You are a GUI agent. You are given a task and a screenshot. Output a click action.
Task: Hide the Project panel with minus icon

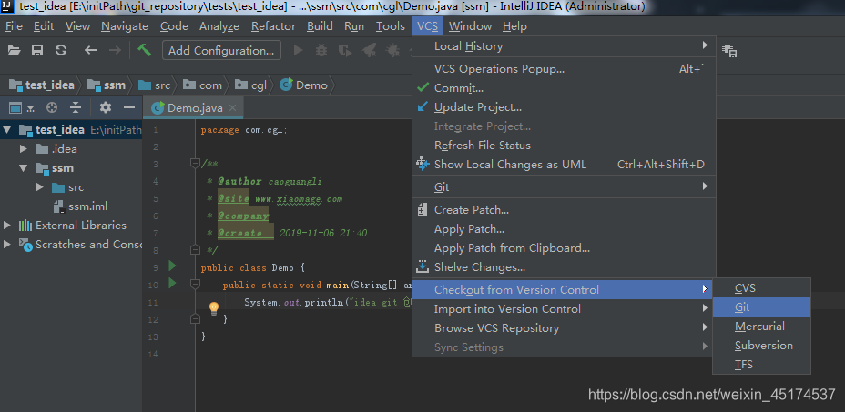point(128,107)
